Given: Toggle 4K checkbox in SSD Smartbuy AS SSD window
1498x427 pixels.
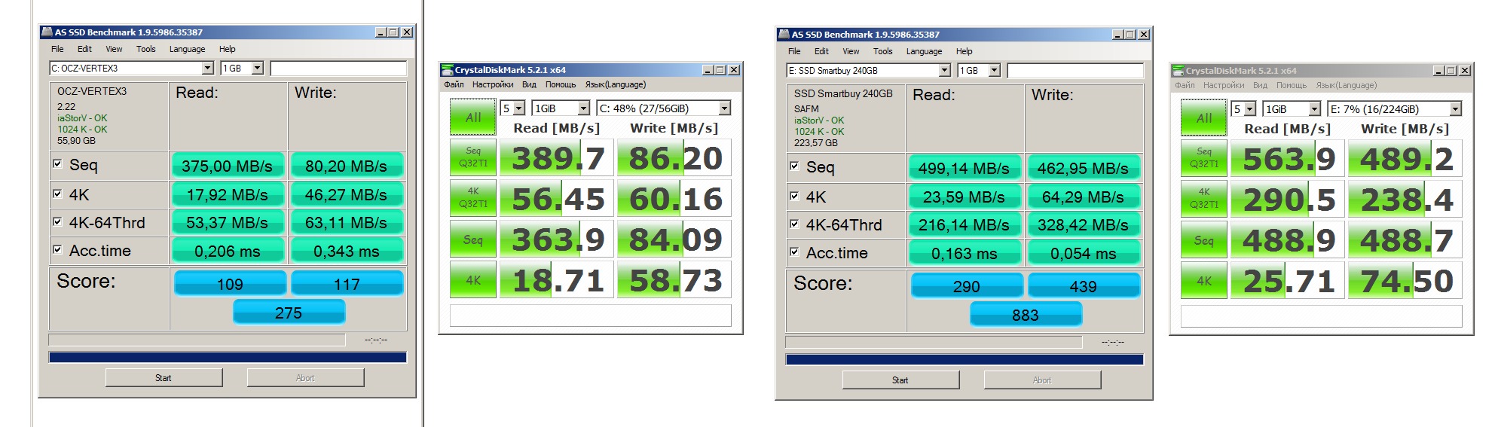Looking at the screenshot, I should coord(794,196).
